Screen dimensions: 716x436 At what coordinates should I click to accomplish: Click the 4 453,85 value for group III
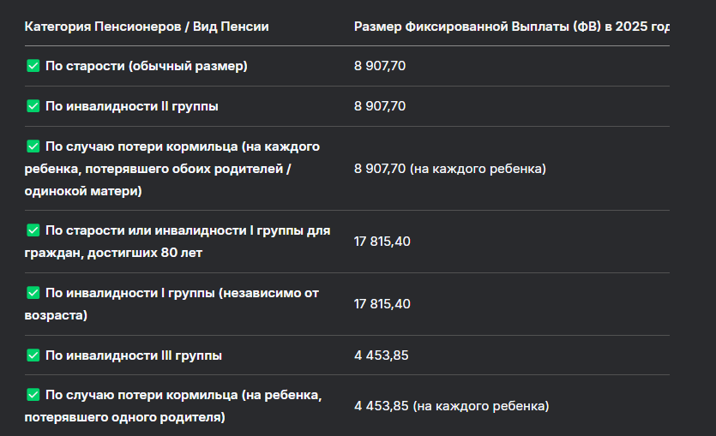point(382,355)
